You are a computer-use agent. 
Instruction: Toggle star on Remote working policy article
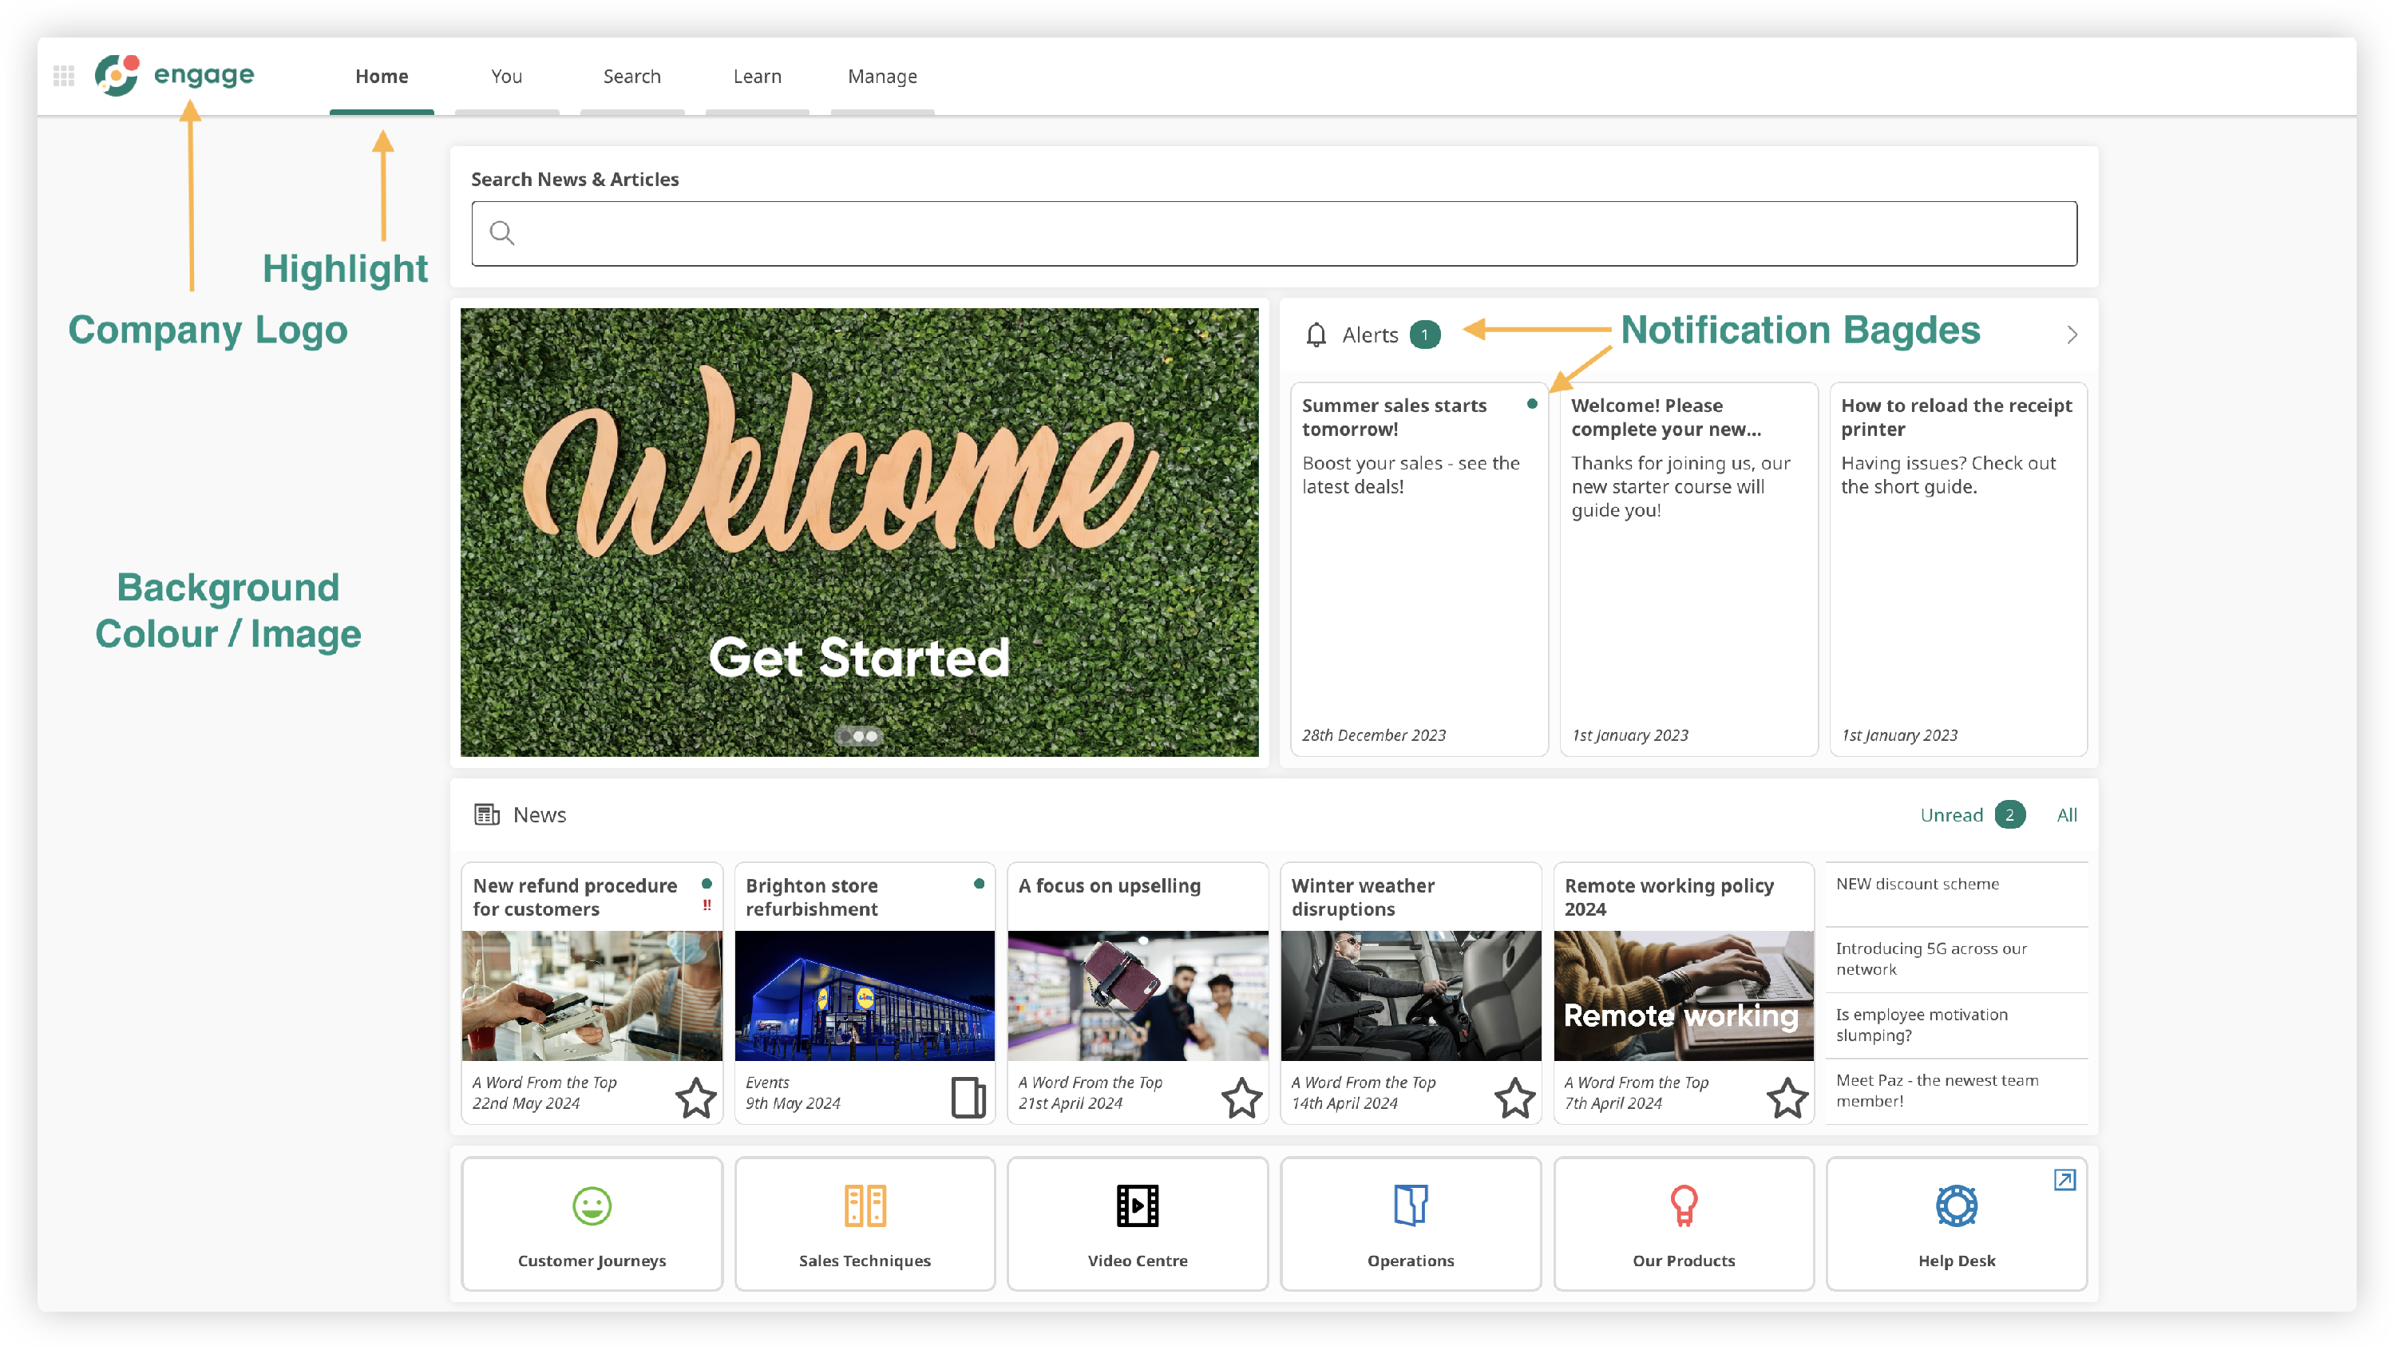(1787, 1098)
